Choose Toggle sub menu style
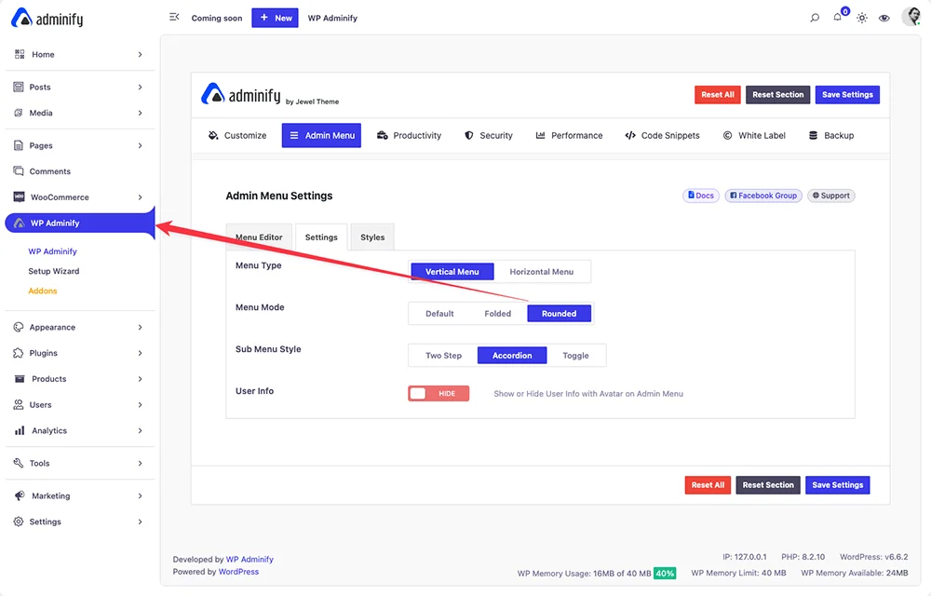Screen dimensions: 931x596 tap(576, 356)
